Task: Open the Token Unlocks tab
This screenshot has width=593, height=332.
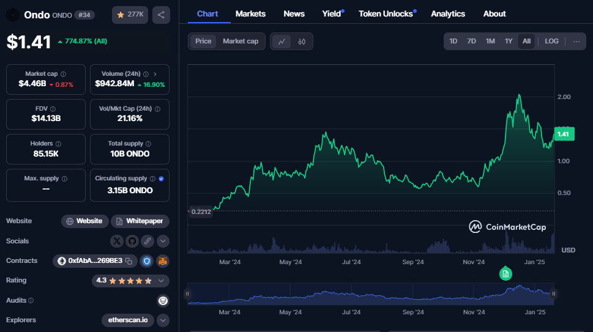Action: point(386,14)
